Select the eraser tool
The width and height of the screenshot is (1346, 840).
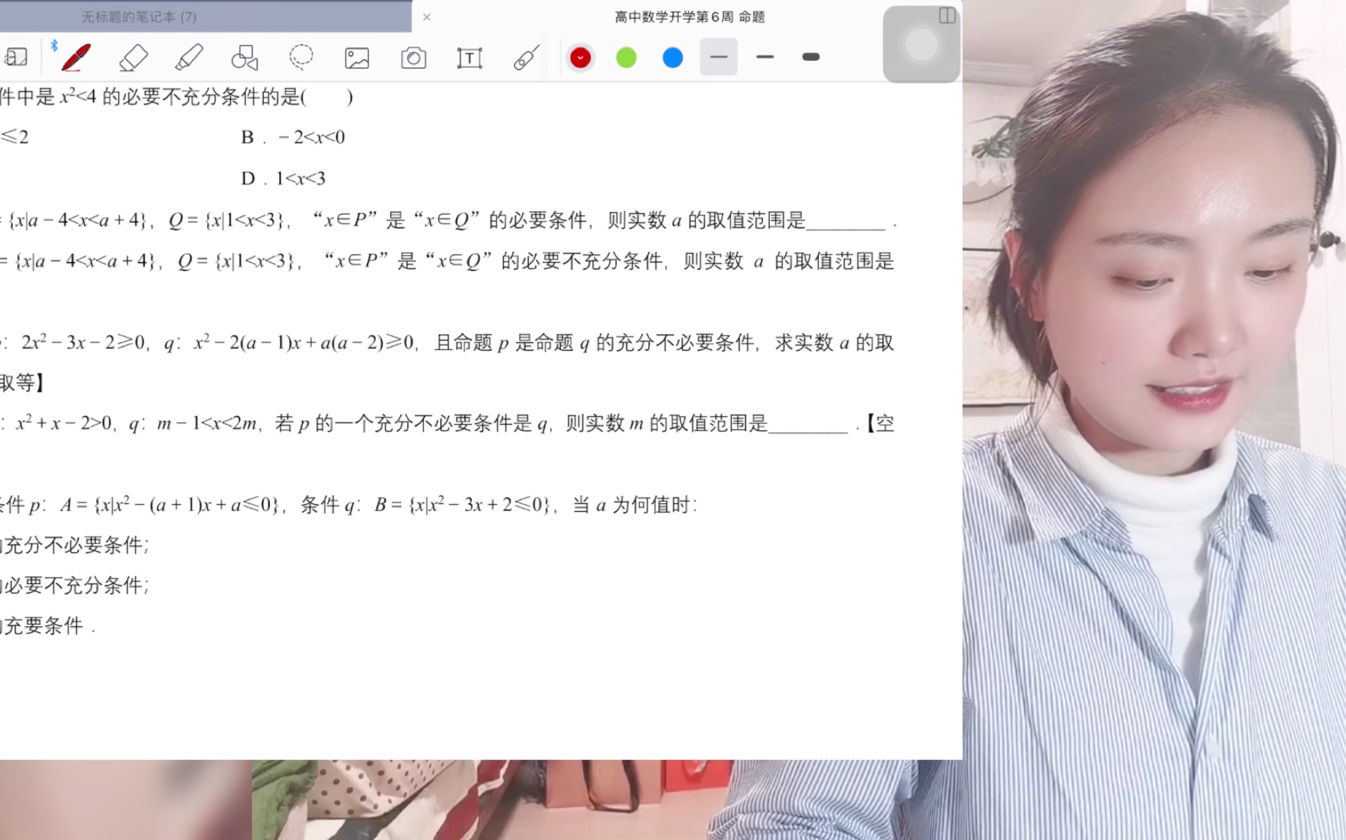133,57
